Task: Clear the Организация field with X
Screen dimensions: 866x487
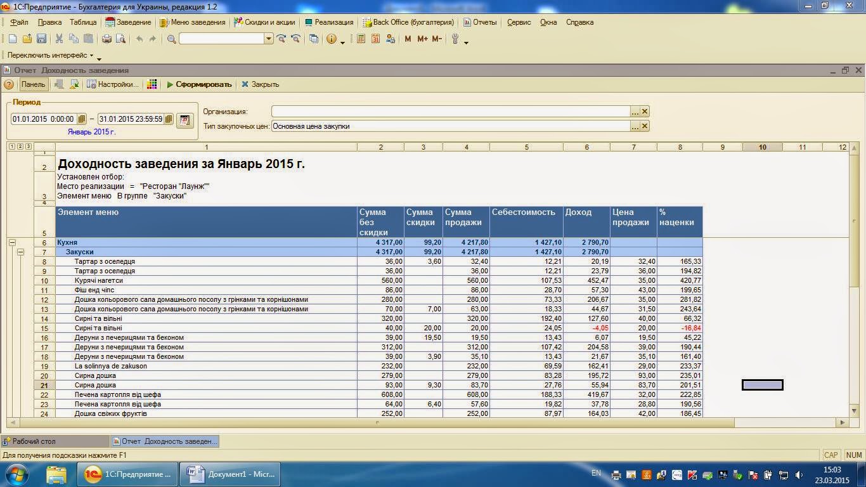Action: (645, 111)
